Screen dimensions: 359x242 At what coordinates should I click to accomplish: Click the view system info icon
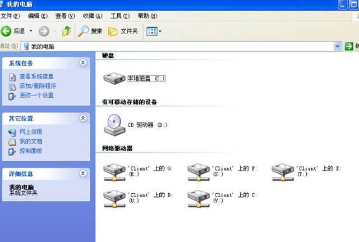[12, 77]
